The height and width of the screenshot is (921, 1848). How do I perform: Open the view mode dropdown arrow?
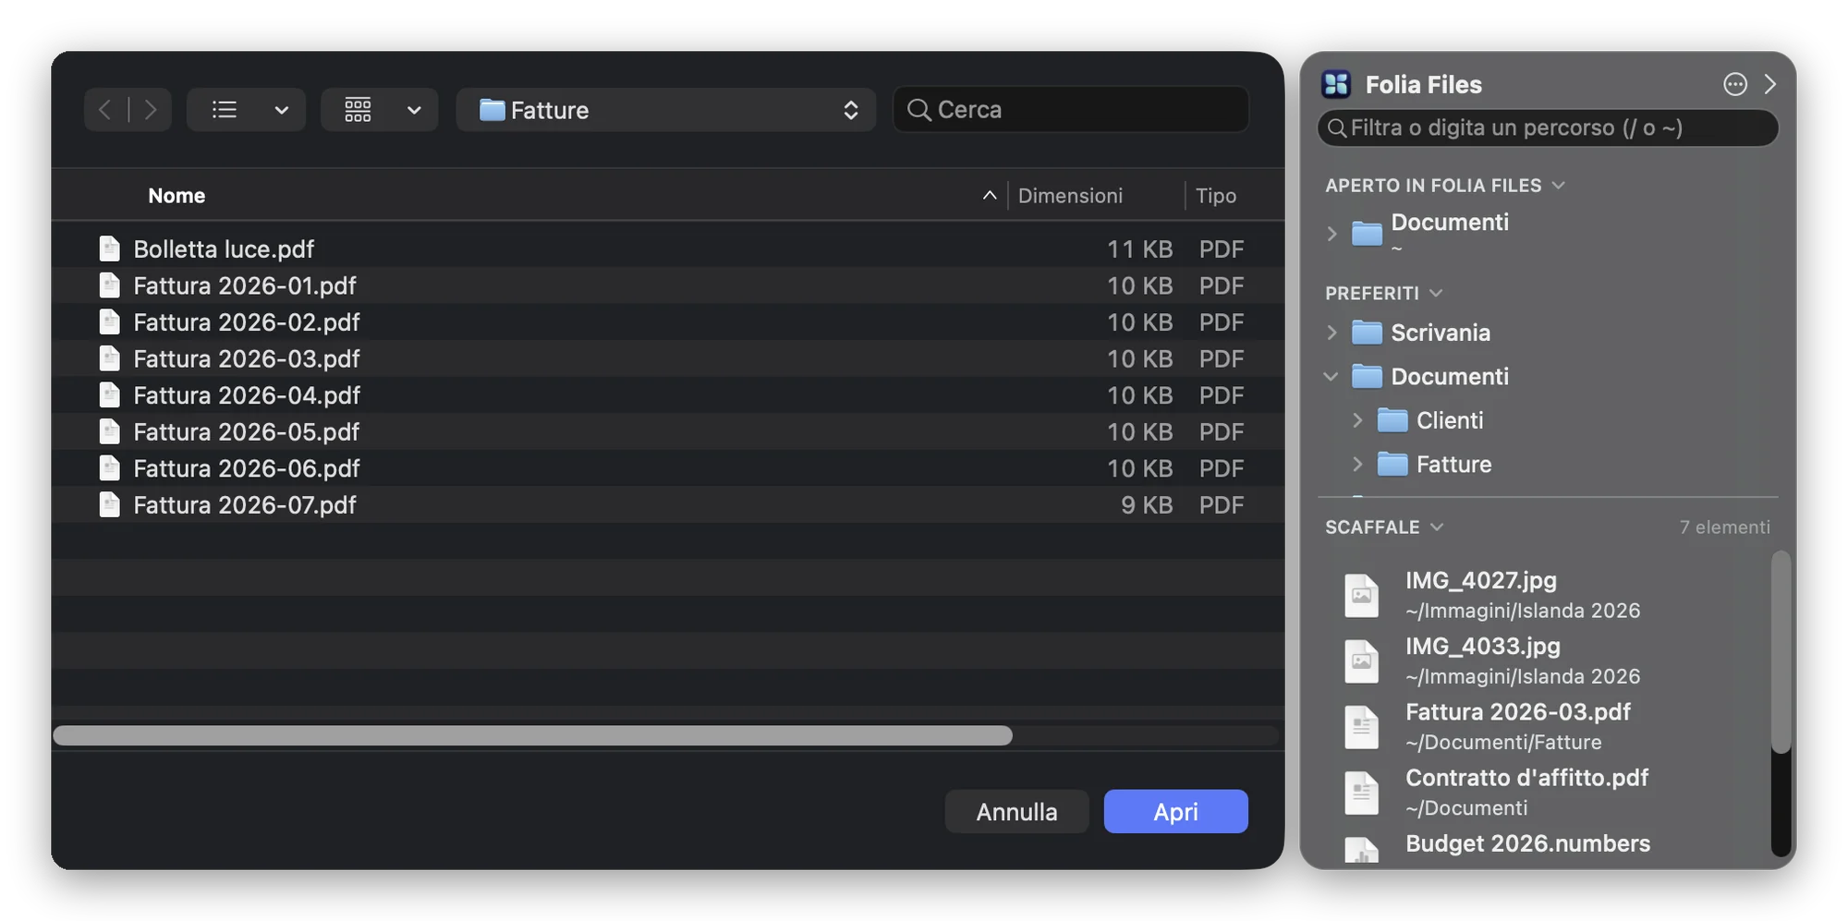click(282, 110)
